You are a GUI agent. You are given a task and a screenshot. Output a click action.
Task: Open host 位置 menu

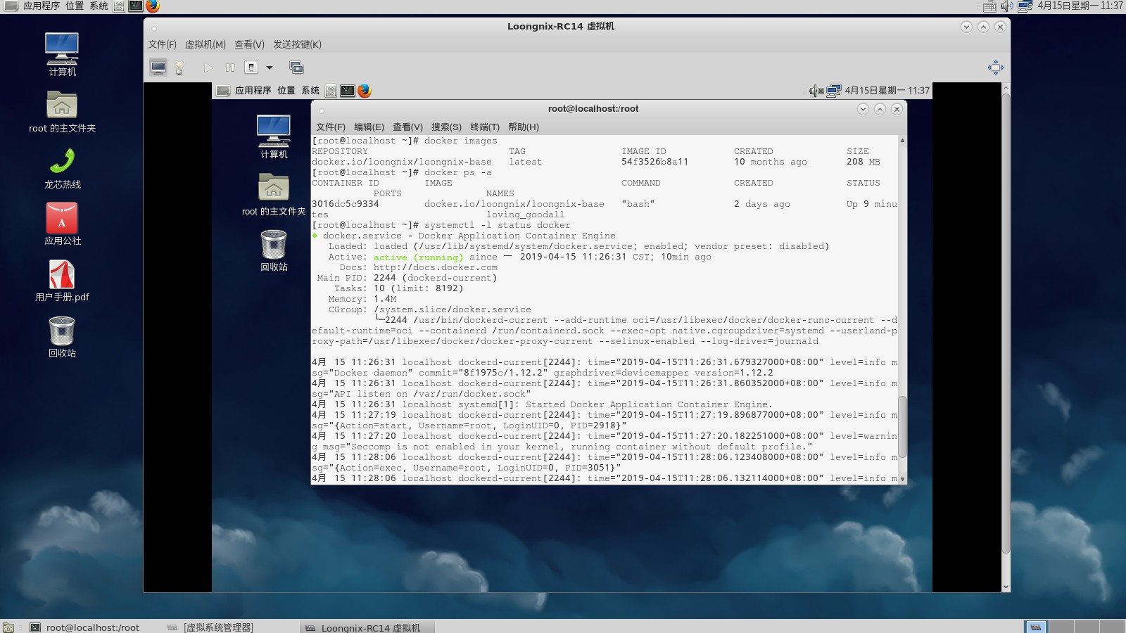[75, 6]
